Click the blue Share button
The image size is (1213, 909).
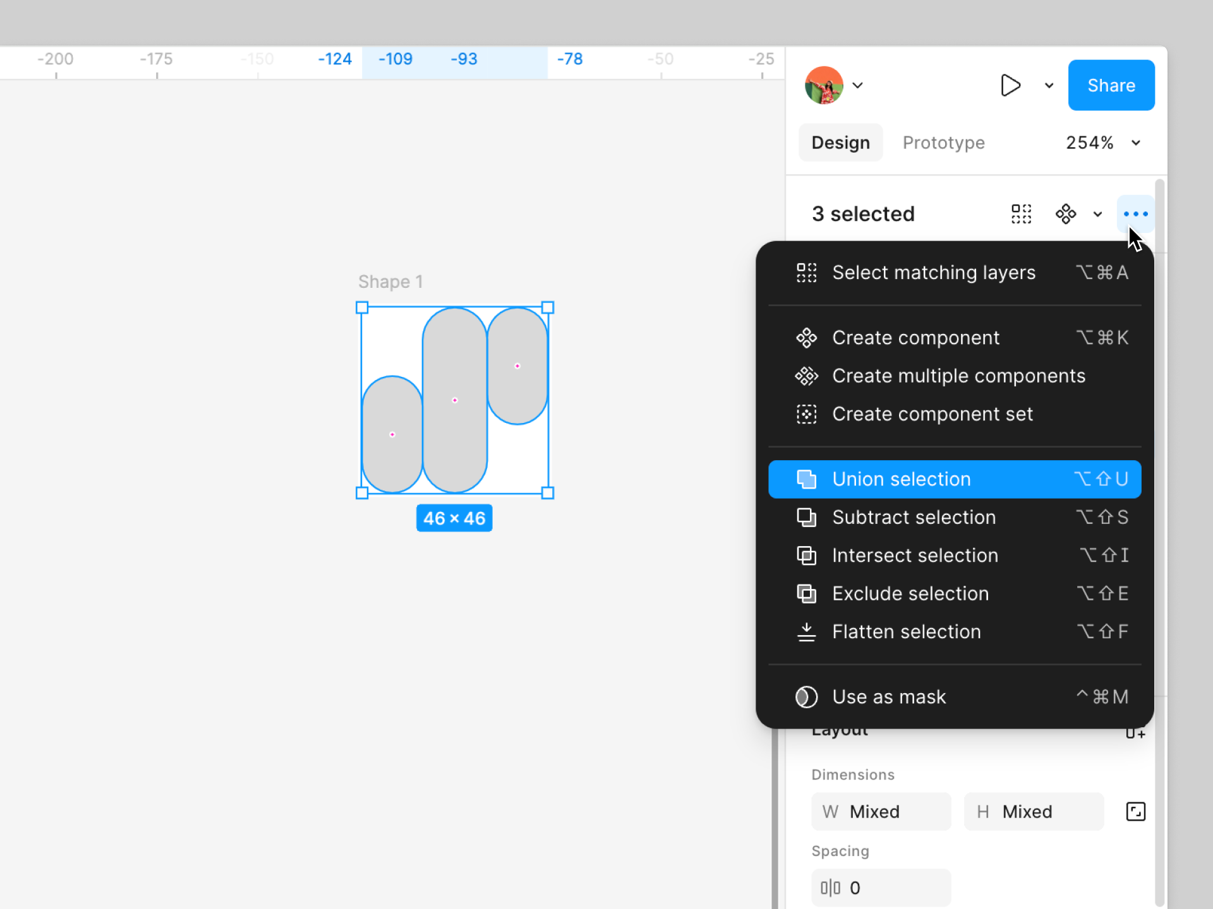click(x=1111, y=85)
